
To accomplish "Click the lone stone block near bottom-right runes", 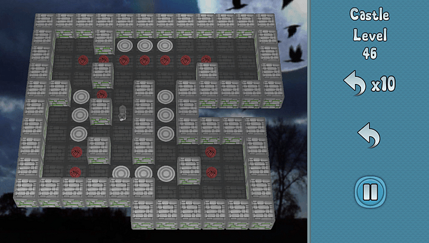I will pyautogui.click(x=189, y=168).
